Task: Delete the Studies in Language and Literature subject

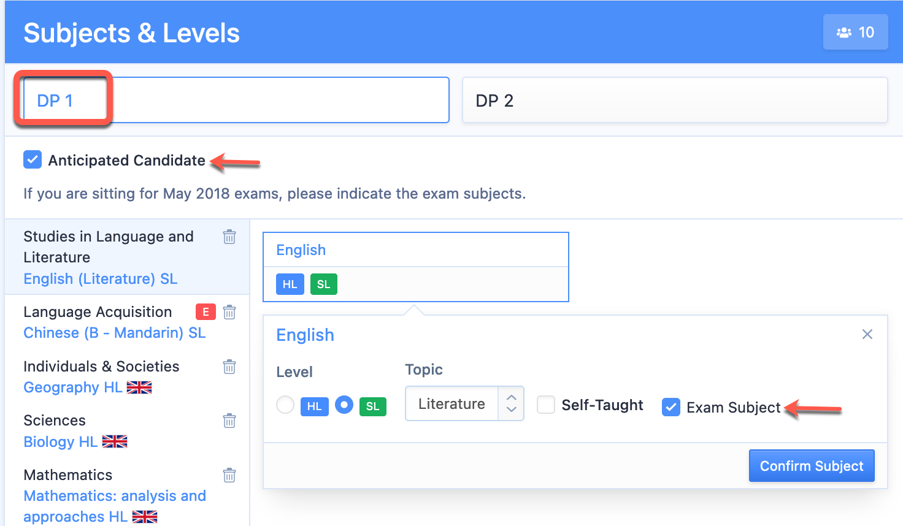Action: pos(229,237)
